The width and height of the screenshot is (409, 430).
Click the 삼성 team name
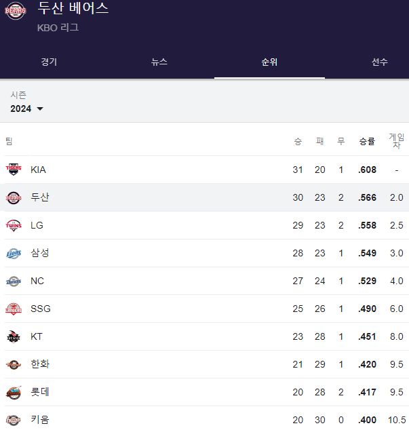40,253
